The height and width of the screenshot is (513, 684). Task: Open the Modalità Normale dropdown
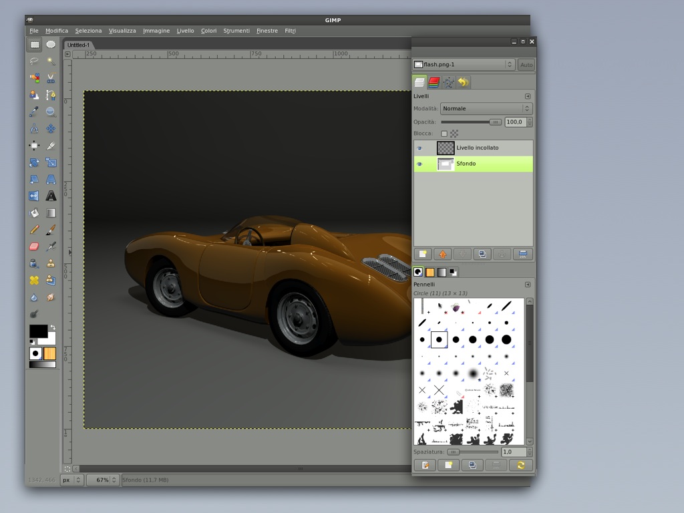[486, 109]
